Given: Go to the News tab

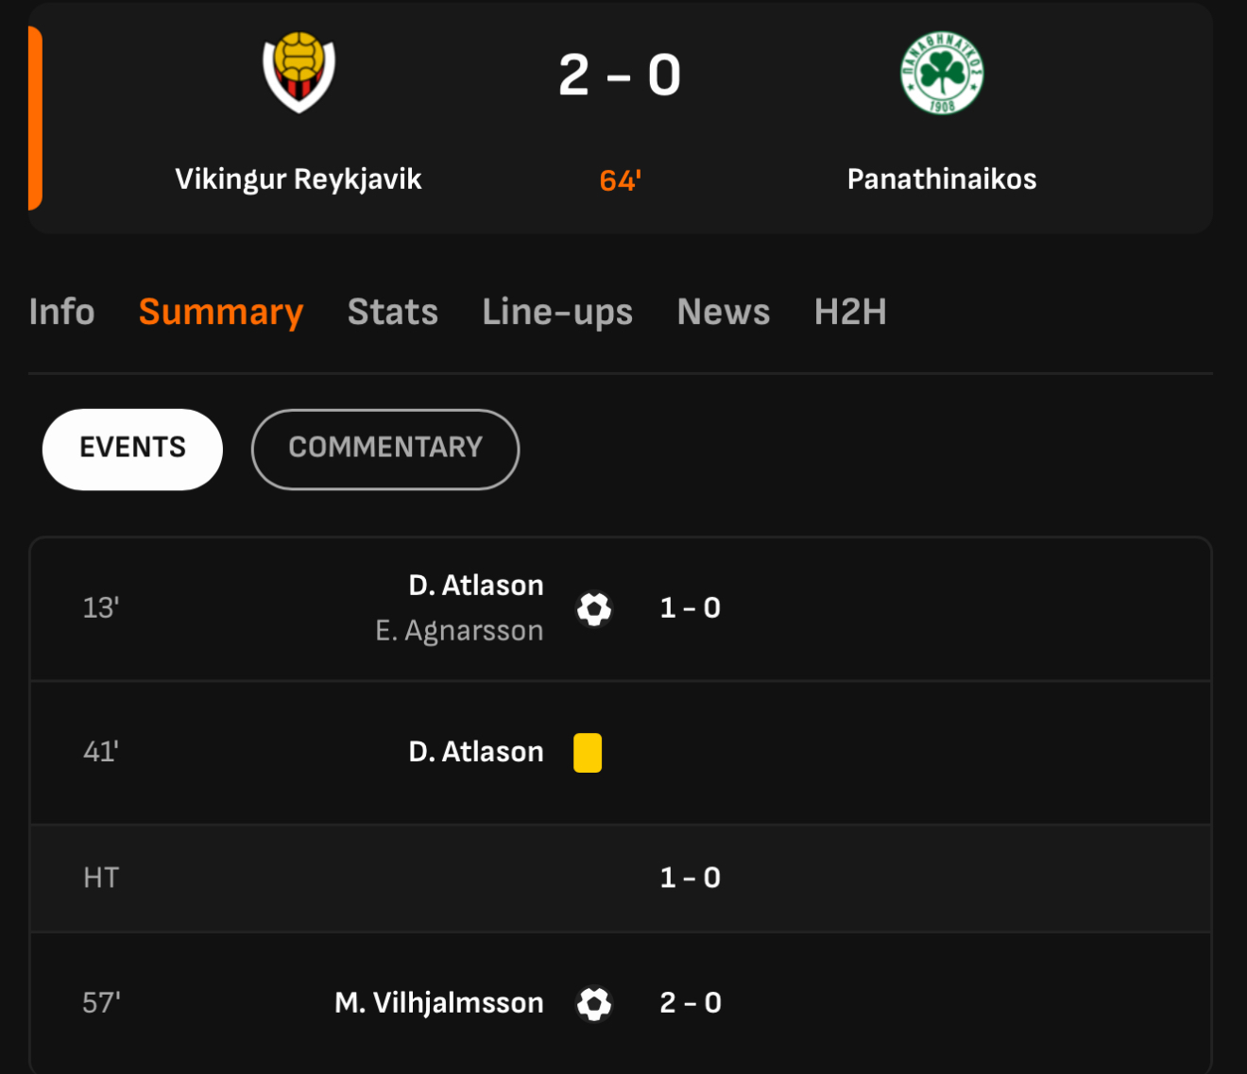Looking at the screenshot, I should [724, 312].
